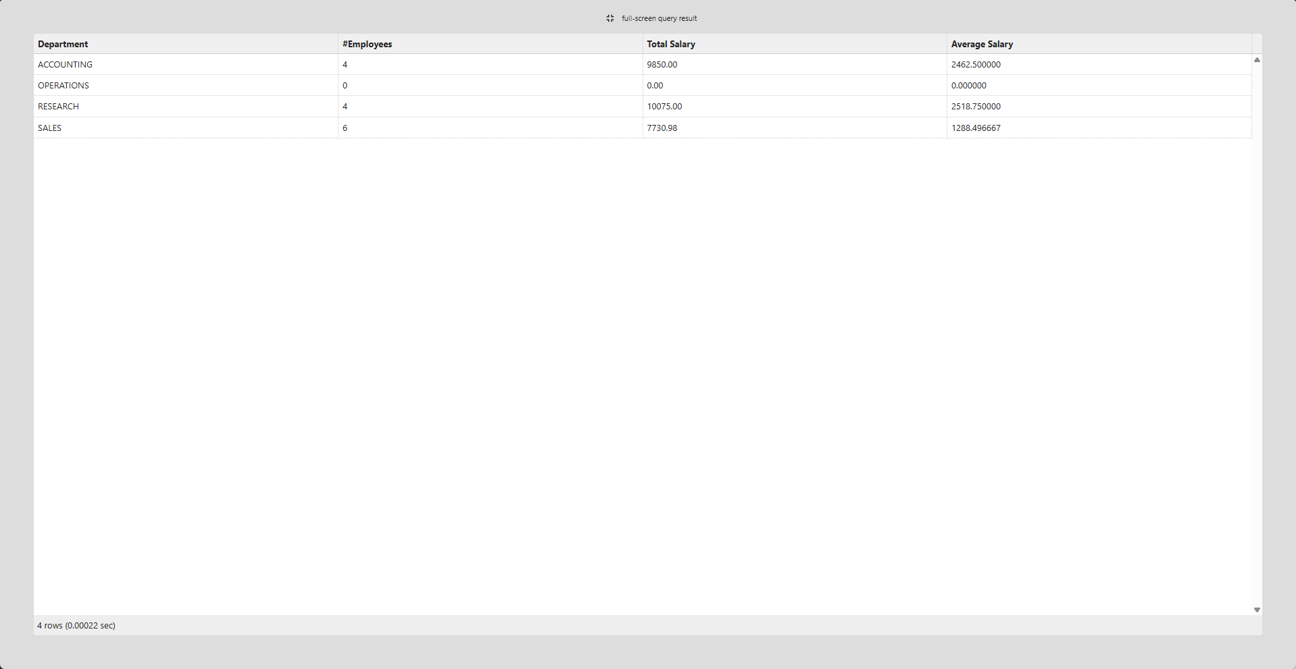Click the total salary value 10075.00
The height and width of the screenshot is (669, 1296).
[664, 106]
